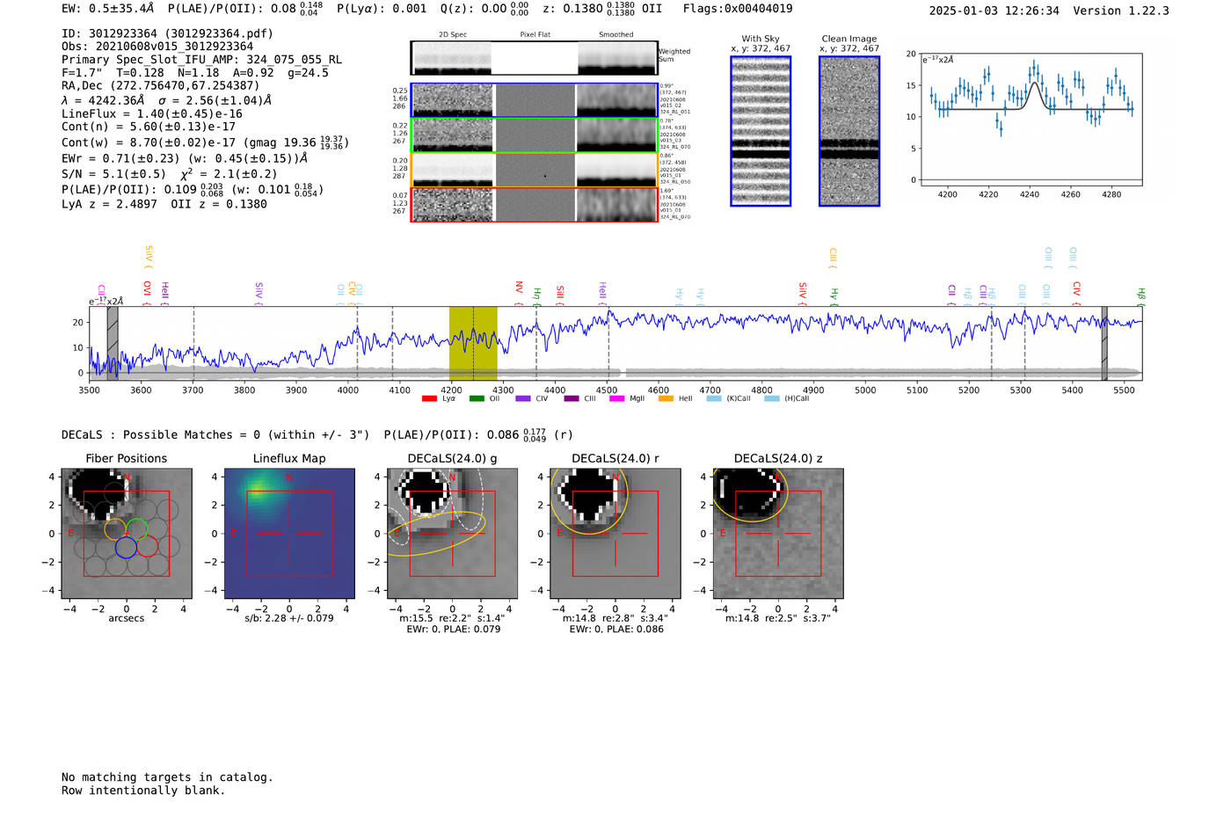Click the emission line fit plot
Image resolution: width=1231 pixels, height=838 pixels.
point(1031,120)
